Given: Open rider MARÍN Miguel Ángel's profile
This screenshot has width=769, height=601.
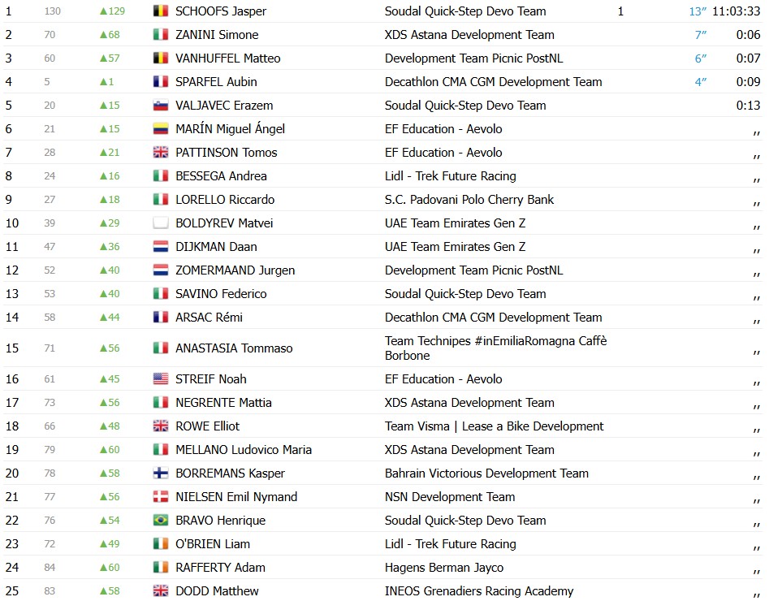Looking at the screenshot, I should pyautogui.click(x=230, y=129).
